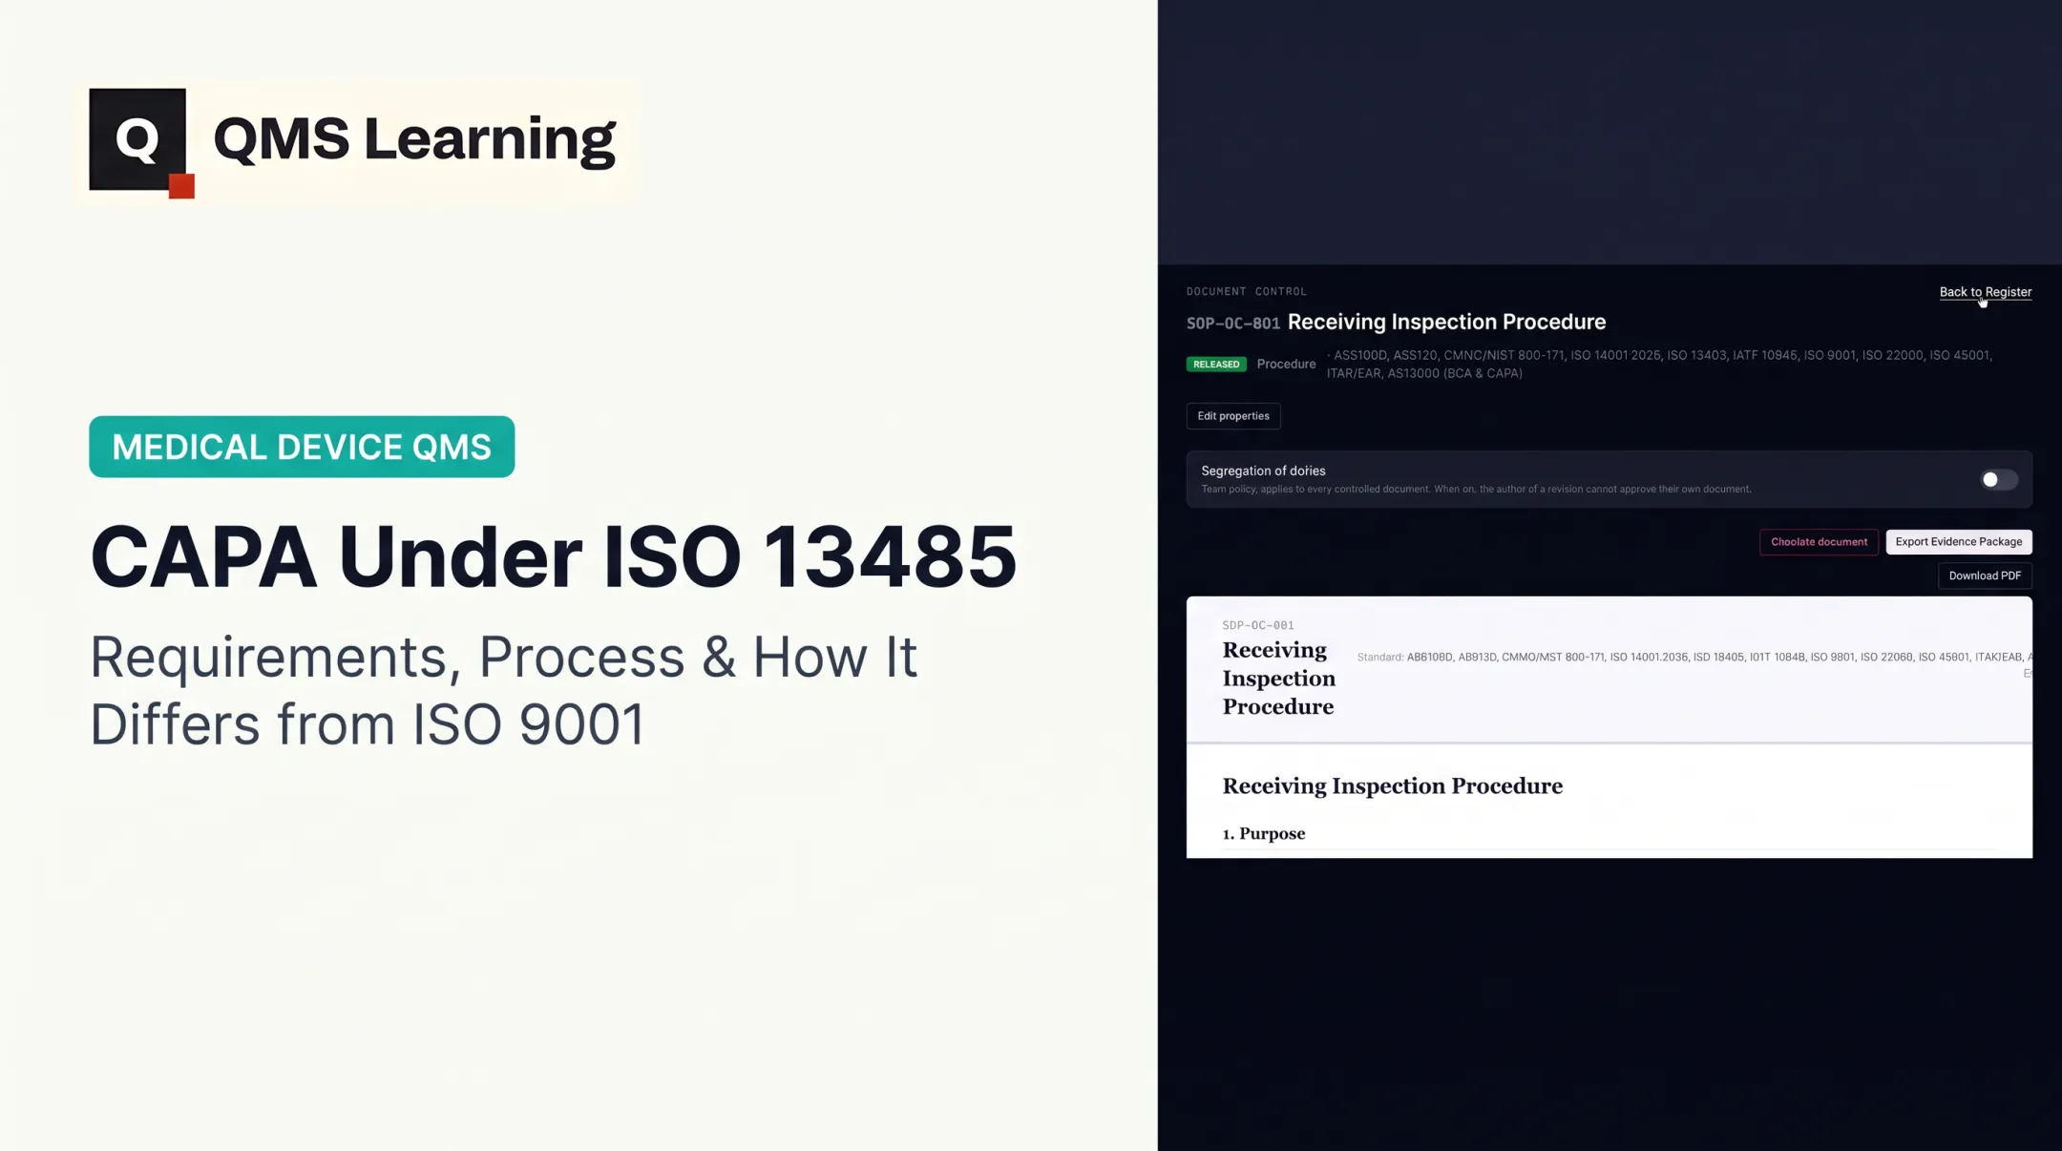Open Edit properties for the document

pyautogui.click(x=1232, y=416)
